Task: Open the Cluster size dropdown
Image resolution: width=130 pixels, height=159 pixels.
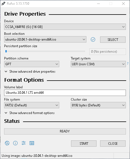Action: tap(98, 105)
